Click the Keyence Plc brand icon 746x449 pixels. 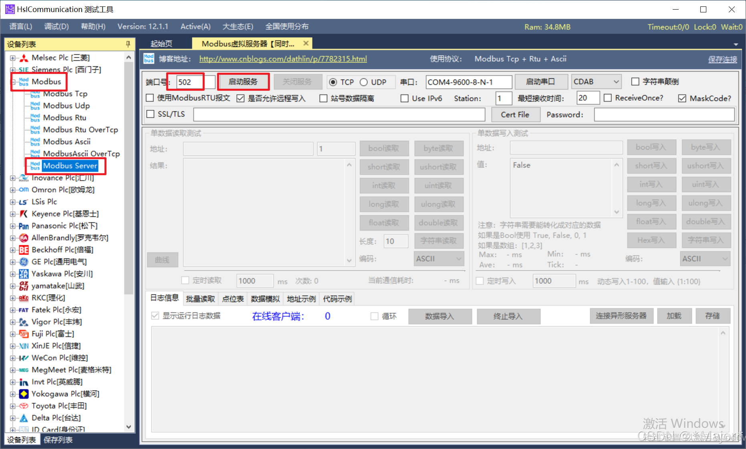(x=23, y=214)
